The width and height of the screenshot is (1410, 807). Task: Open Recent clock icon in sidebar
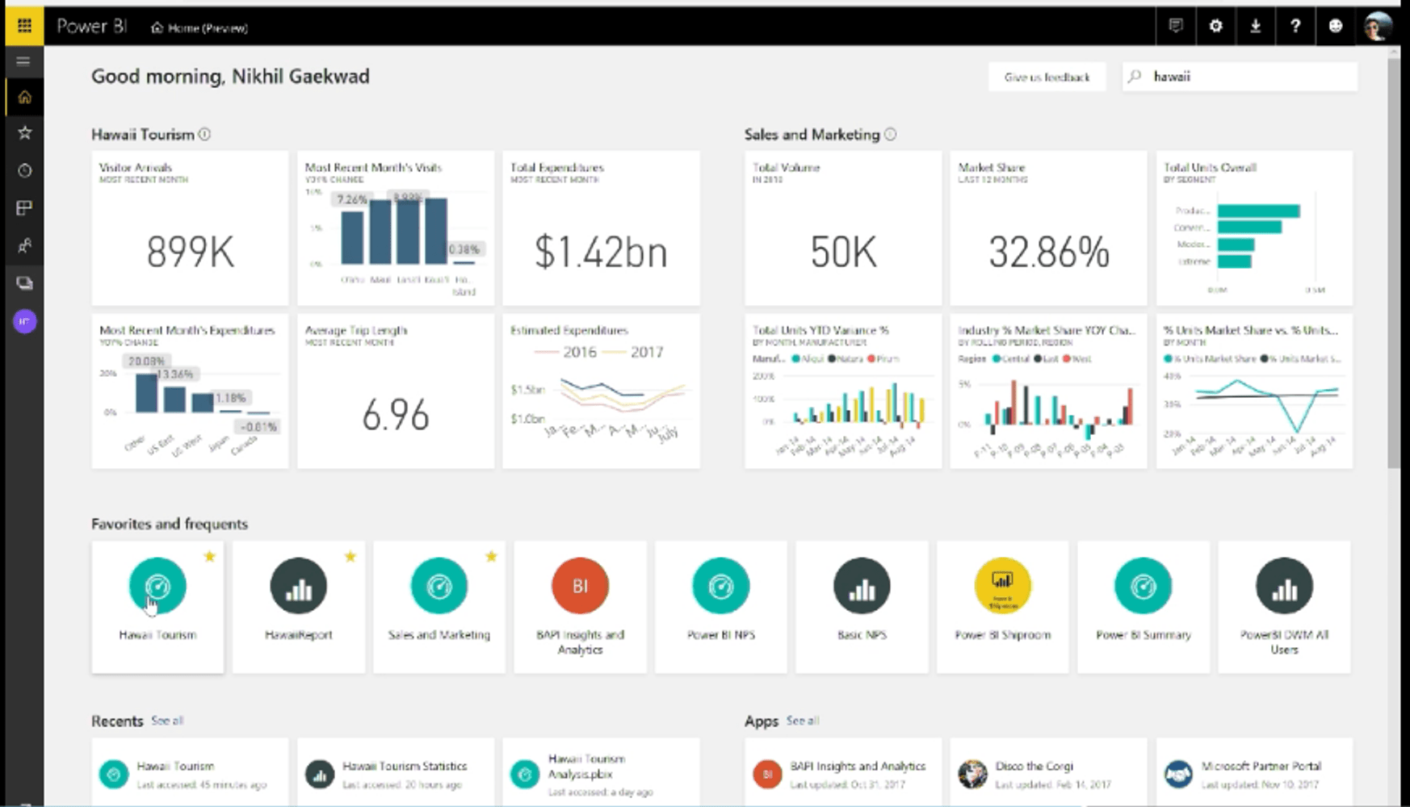24,170
